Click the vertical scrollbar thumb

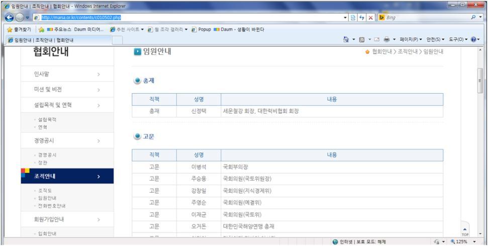(x=480, y=80)
